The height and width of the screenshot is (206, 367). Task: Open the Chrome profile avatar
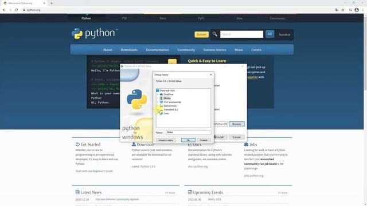(x=357, y=10)
